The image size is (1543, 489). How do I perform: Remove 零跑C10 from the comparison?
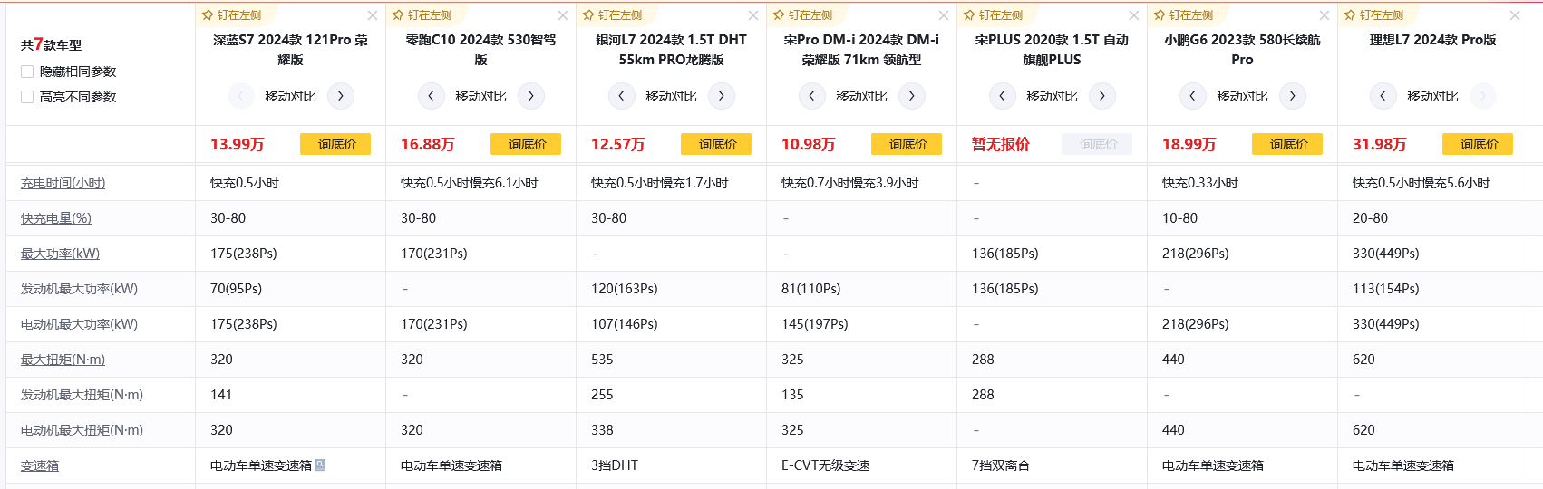point(563,15)
